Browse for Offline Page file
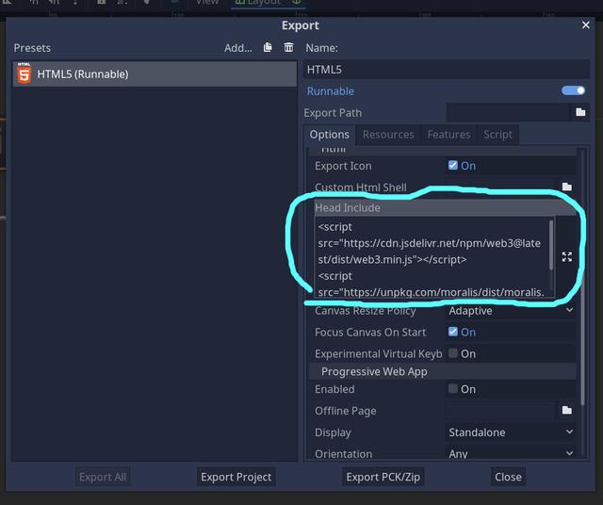Image resolution: width=603 pixels, height=505 pixels. [x=566, y=411]
